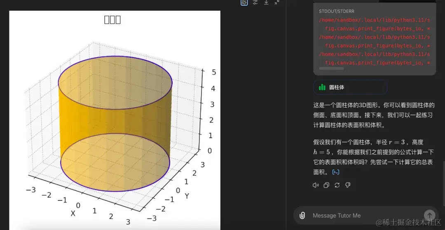This screenshot has width=445, height=230.
Task: Click the plot title above the cylinder
Action: (112, 20)
